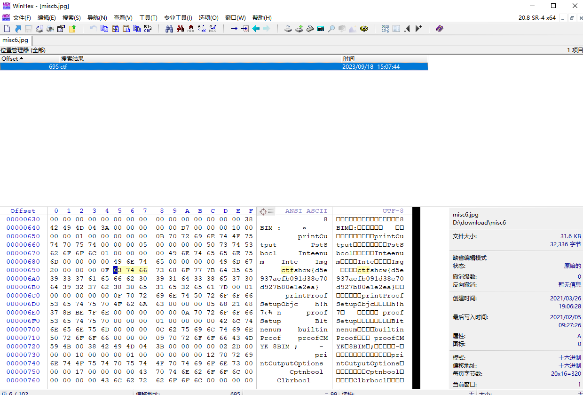Click the red binoculars search icon
The image size is (583, 395).
click(180, 29)
